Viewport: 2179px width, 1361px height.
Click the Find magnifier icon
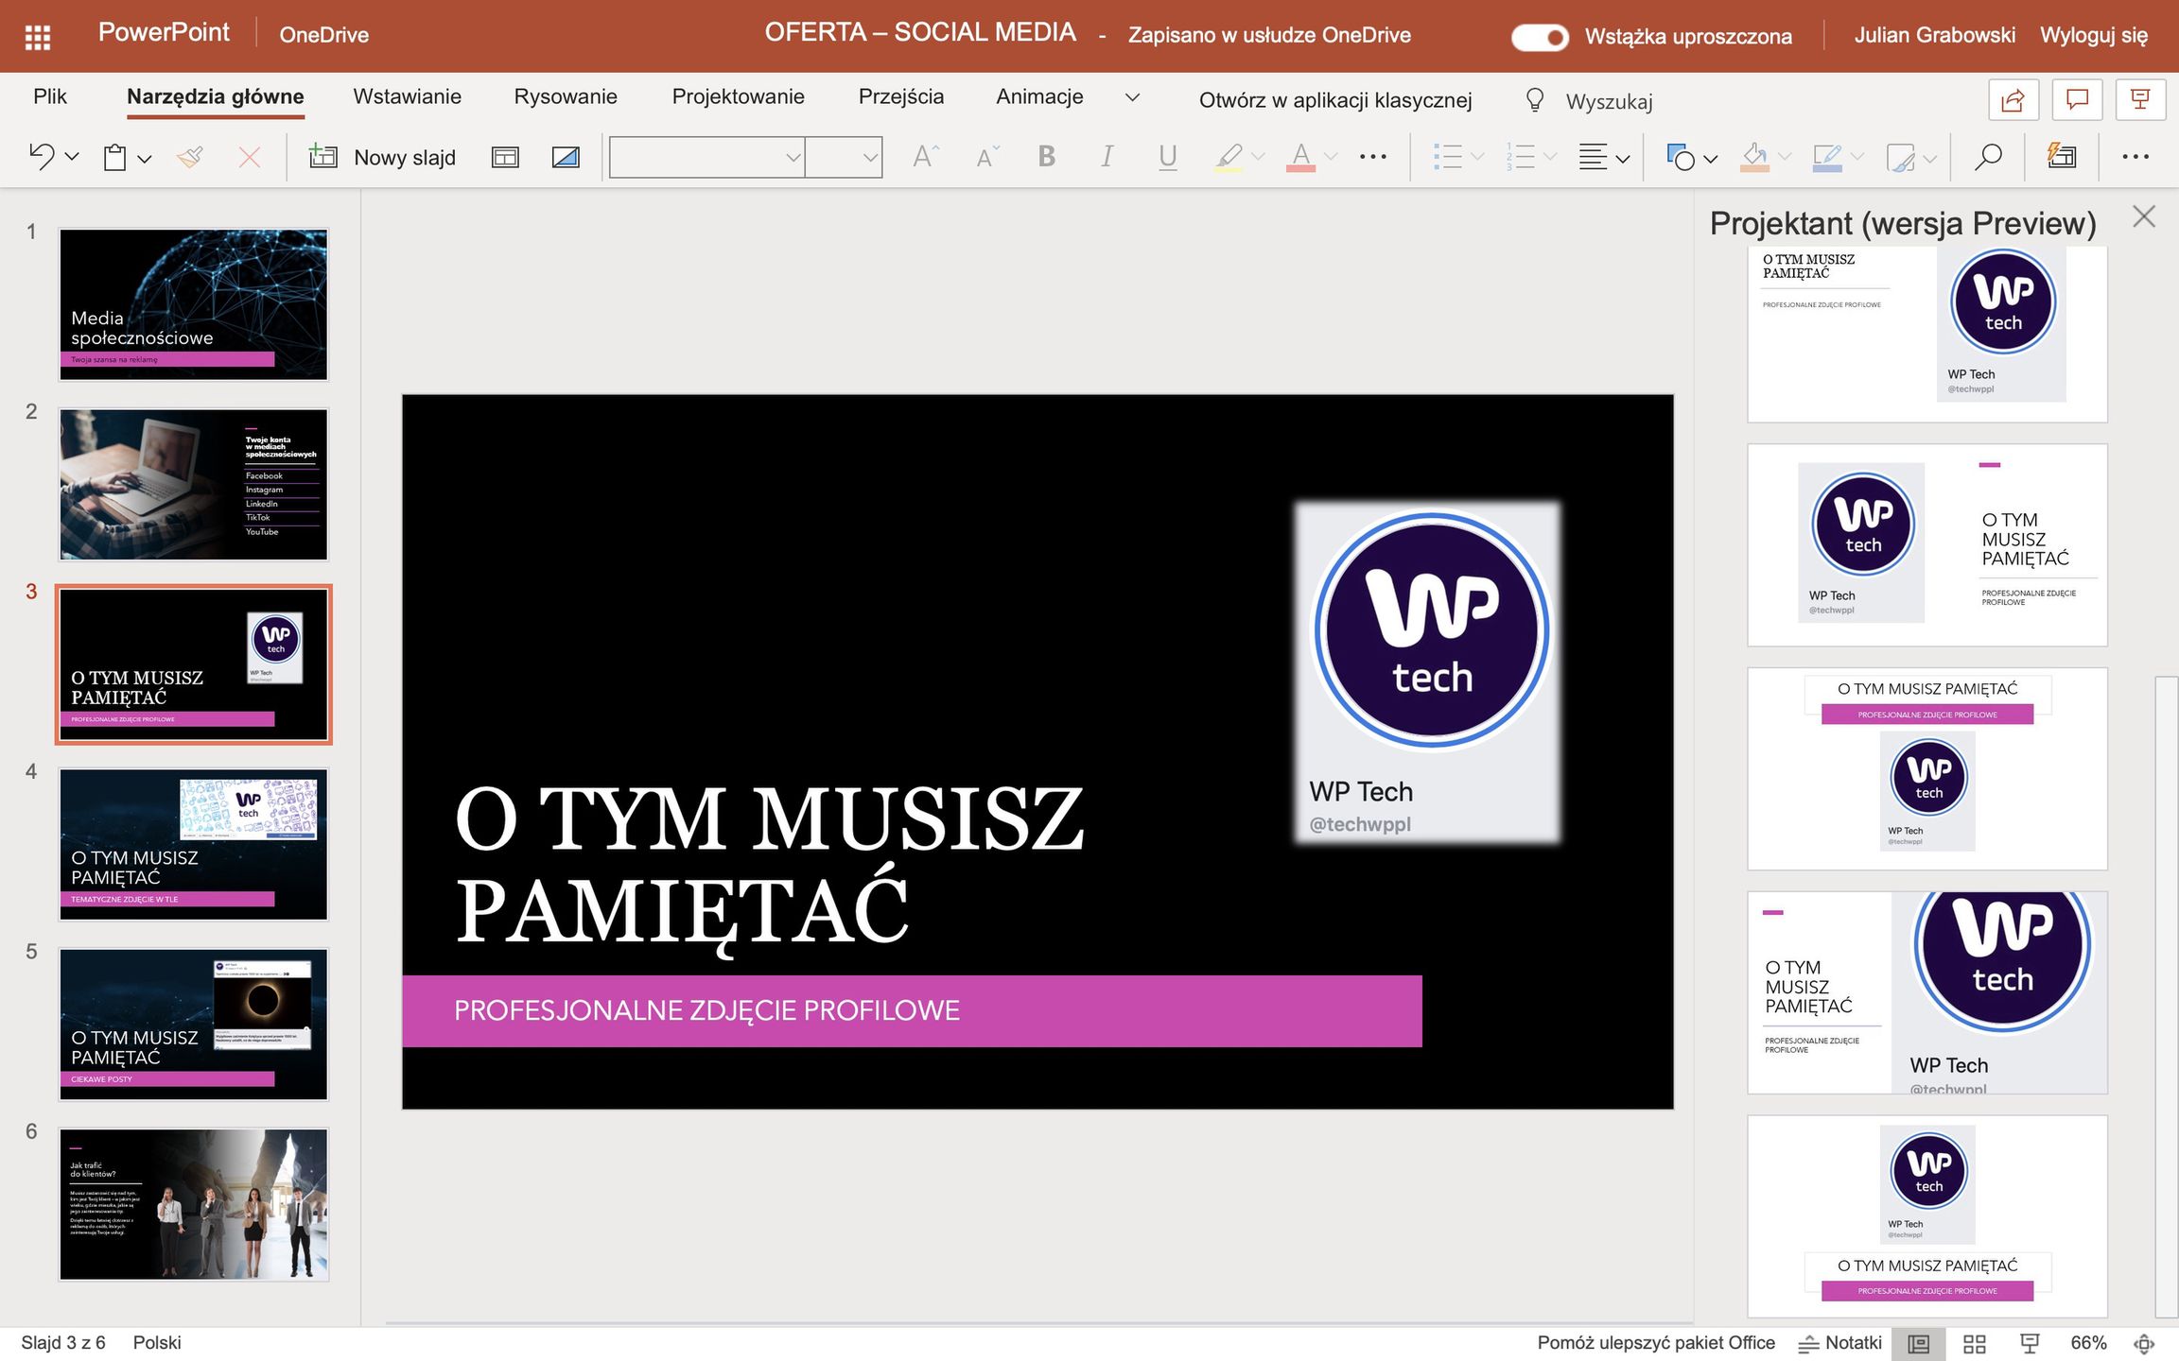pyautogui.click(x=1988, y=157)
